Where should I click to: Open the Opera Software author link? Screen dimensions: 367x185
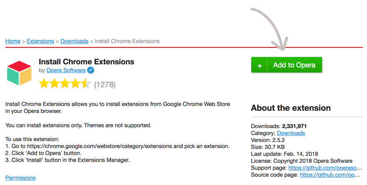point(66,70)
